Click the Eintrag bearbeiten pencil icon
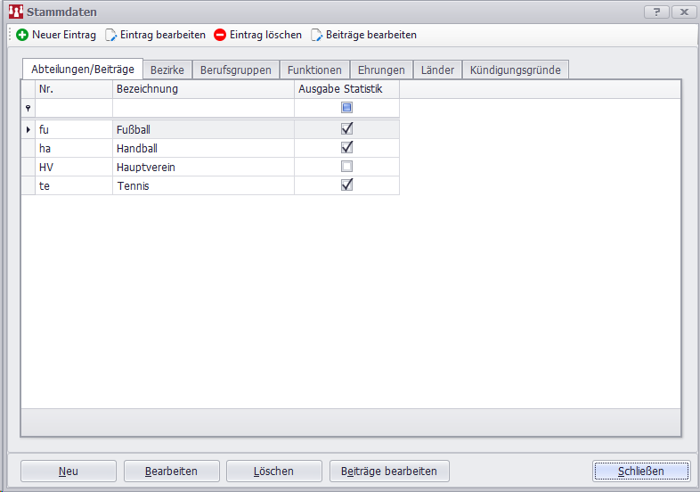 [x=111, y=35]
